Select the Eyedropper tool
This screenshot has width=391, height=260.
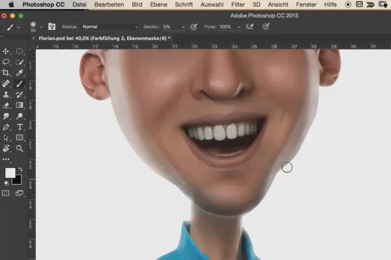pyautogui.click(x=20, y=73)
